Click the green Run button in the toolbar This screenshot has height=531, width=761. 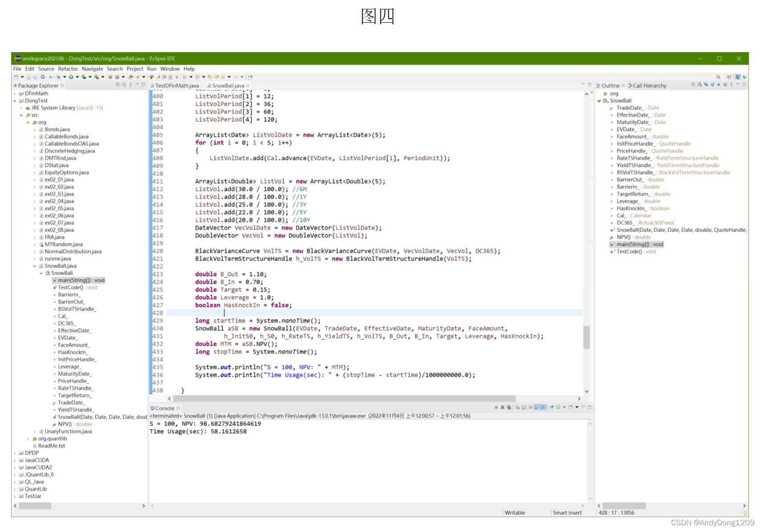[x=71, y=77]
